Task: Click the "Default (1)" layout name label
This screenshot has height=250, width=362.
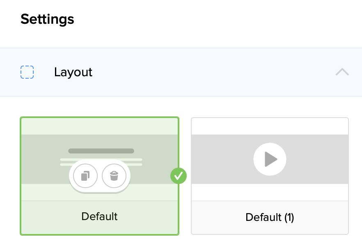Action: pos(270,217)
